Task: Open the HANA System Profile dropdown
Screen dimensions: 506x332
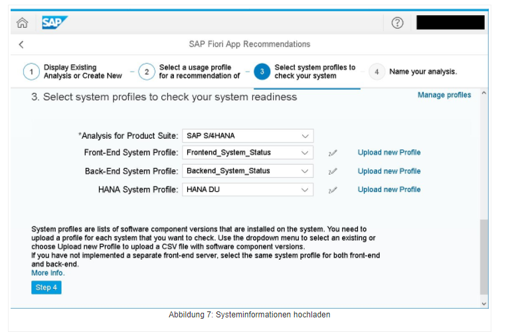Action: pyautogui.click(x=305, y=190)
